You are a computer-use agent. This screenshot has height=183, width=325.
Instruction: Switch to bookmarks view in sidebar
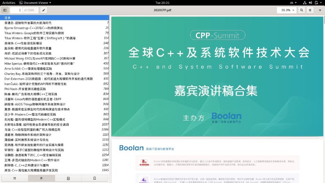(x=95, y=178)
